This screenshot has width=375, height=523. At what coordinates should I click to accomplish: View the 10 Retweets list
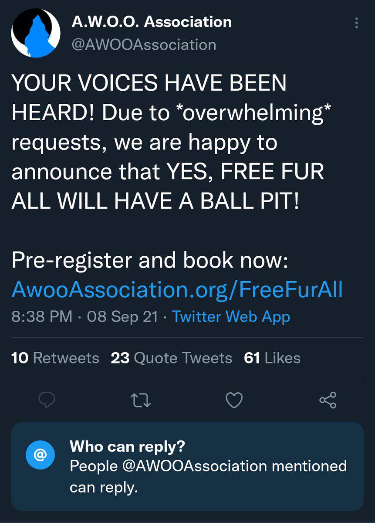click(x=55, y=358)
